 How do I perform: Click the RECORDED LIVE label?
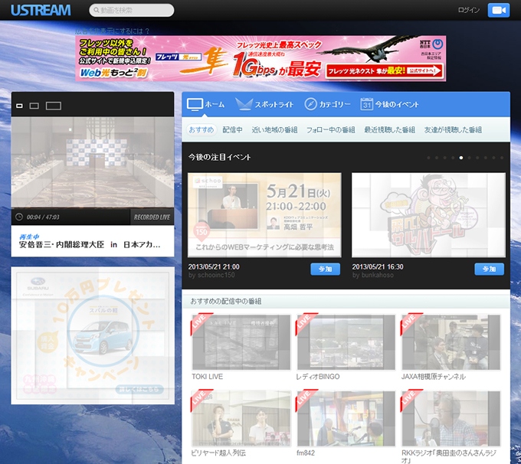point(152,217)
